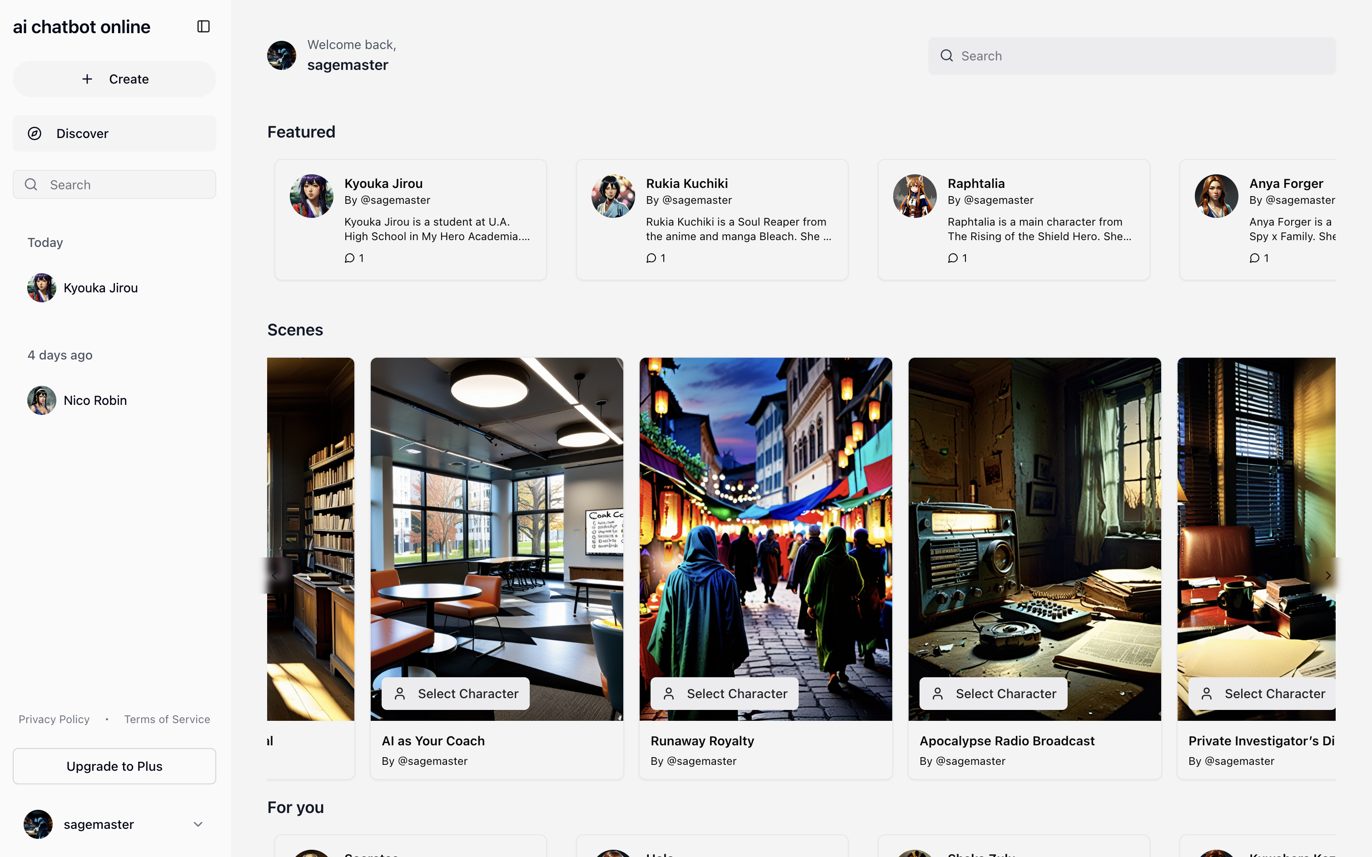The height and width of the screenshot is (857, 1372).
Task: Open the Discover page
Action: tap(114, 134)
